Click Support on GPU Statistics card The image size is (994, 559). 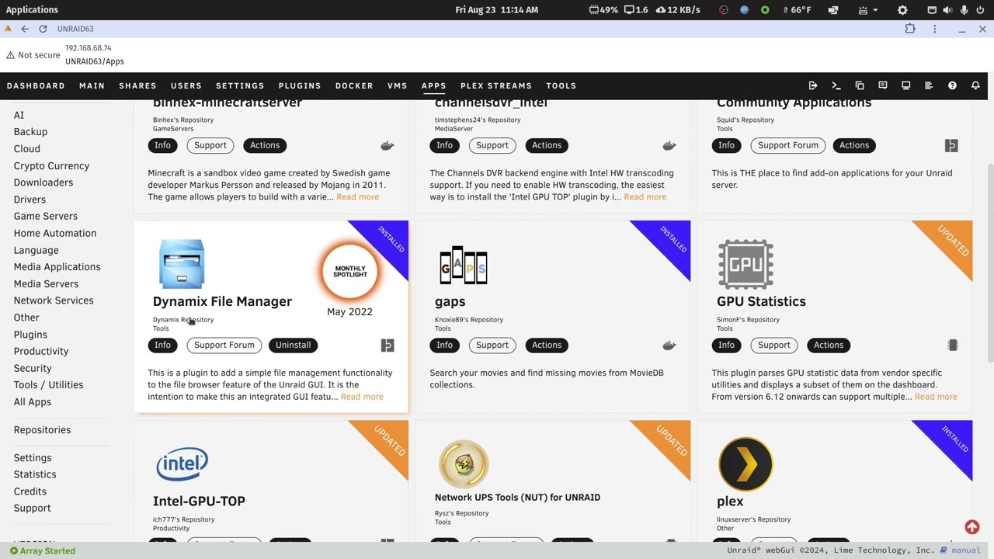[774, 345]
